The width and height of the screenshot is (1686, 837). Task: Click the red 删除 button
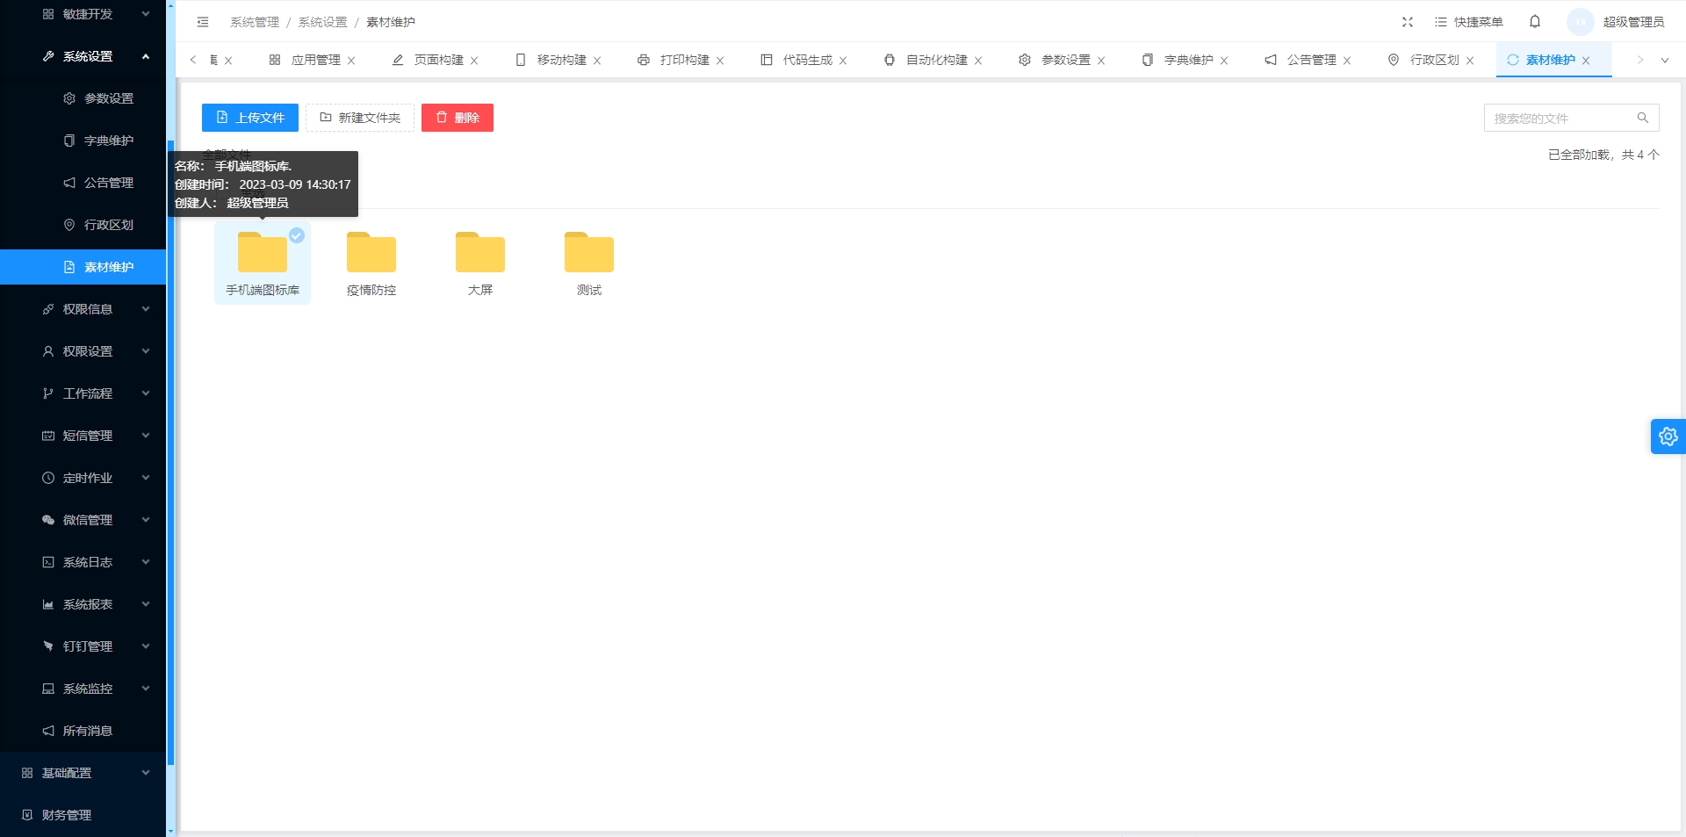click(x=457, y=118)
